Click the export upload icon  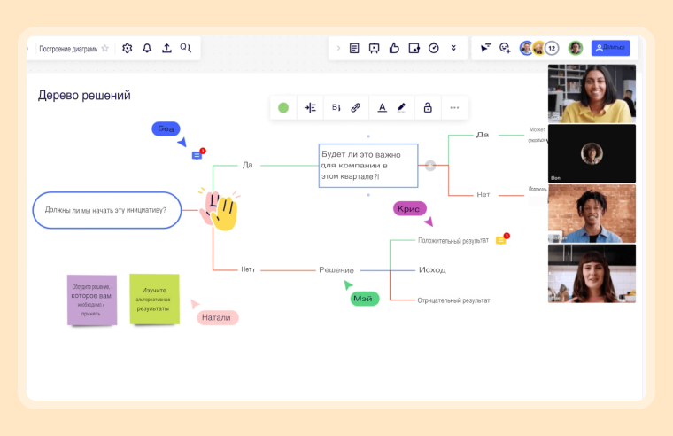click(x=166, y=48)
